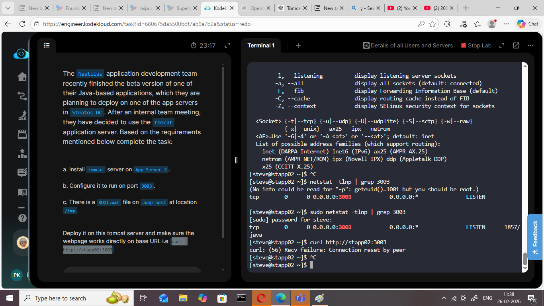Click the mascot avatar in sidebar
The height and width of the screenshot is (306, 544).
point(22,242)
